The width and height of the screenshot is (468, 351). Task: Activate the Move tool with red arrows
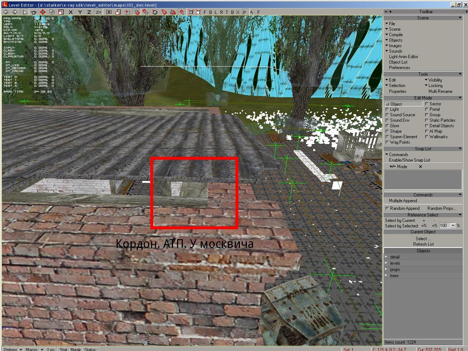tap(43, 12)
